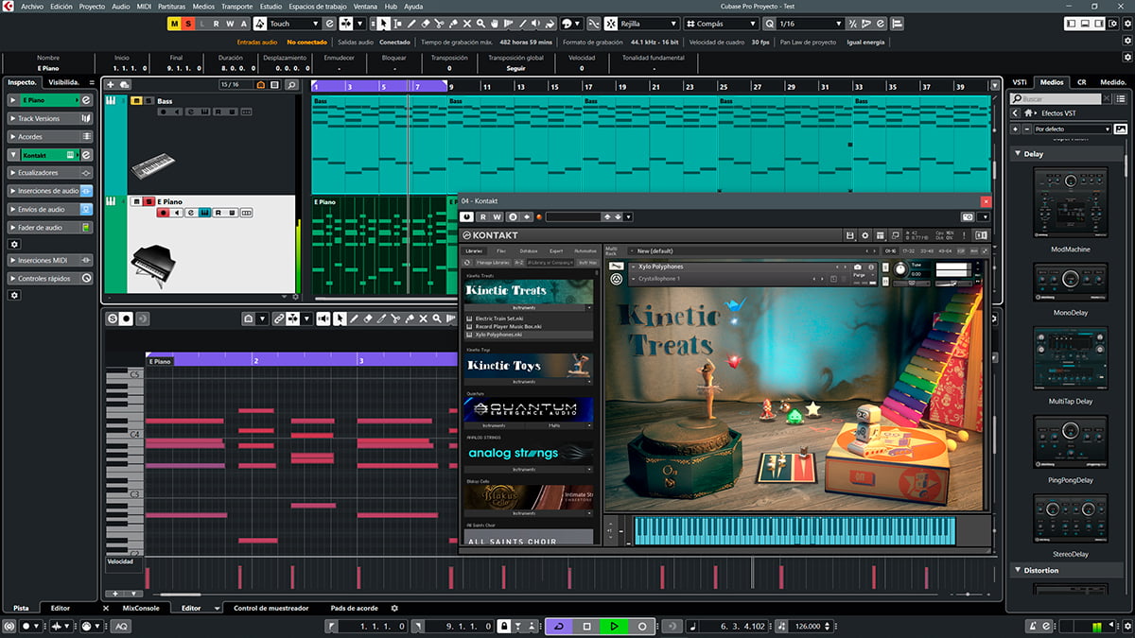This screenshot has height=638, width=1135.
Task: Toggle Kontakt window power bypass button
Action: pyautogui.click(x=467, y=217)
